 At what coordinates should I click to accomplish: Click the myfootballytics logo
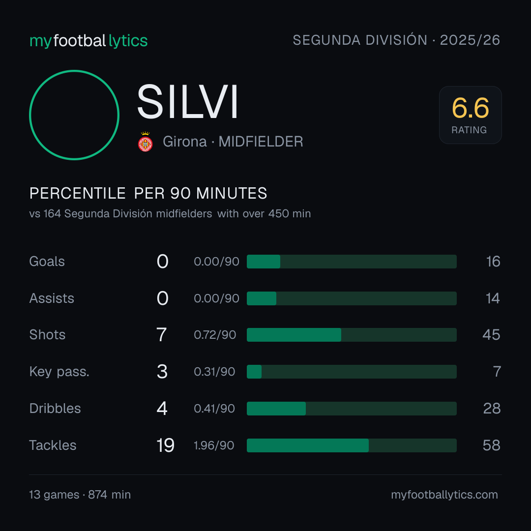click(88, 41)
